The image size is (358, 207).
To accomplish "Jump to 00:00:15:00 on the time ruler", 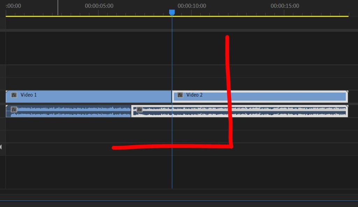I will click(x=285, y=6).
